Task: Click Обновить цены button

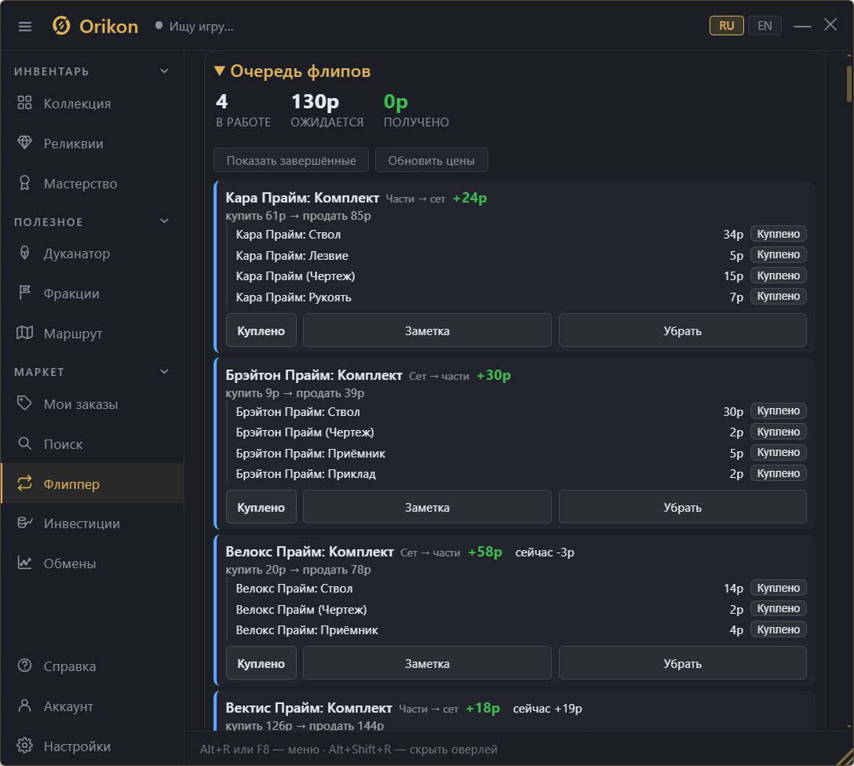Action: click(x=432, y=160)
